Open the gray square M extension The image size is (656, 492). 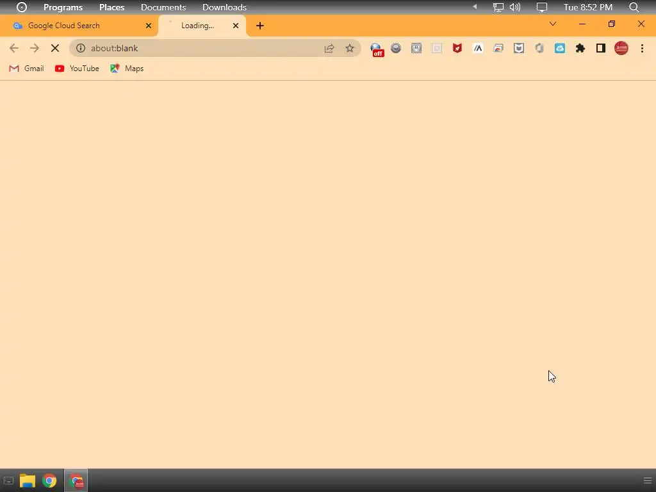(x=416, y=48)
